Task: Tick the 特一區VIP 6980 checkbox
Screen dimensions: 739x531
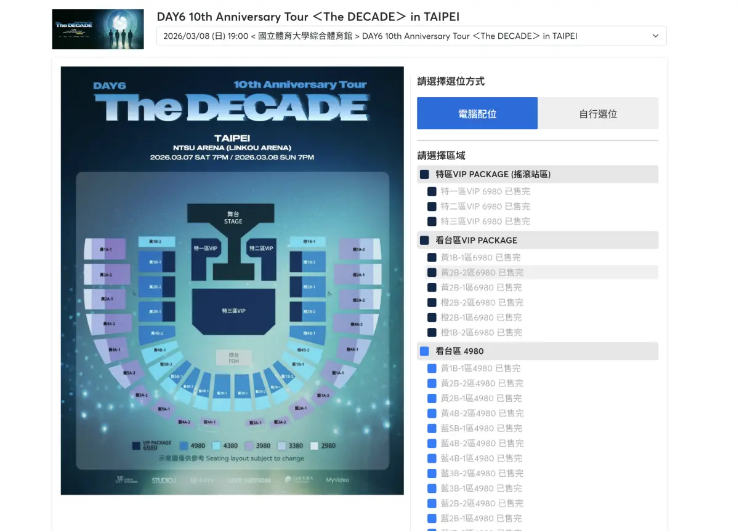Action: [432, 191]
